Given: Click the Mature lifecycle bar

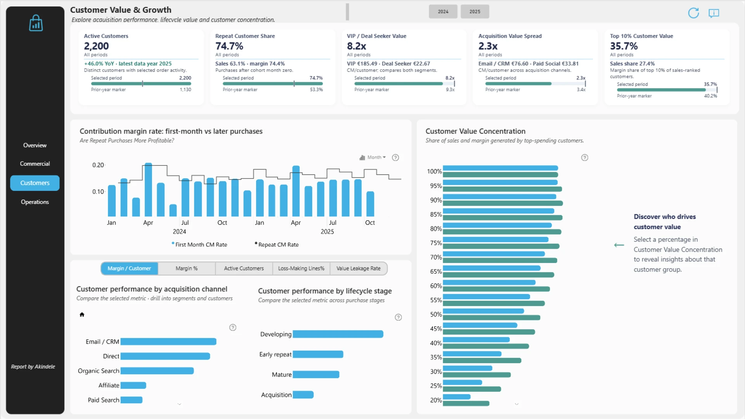Looking at the screenshot, I should (316, 374).
